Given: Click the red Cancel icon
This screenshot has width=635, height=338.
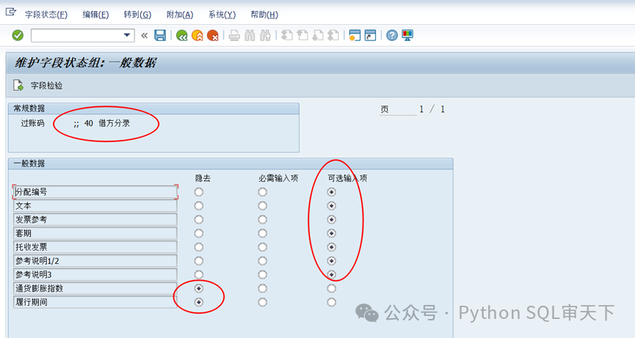Looking at the screenshot, I should point(213,36).
